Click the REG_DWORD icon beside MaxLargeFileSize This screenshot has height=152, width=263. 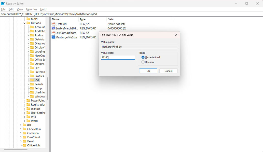tap(53, 37)
